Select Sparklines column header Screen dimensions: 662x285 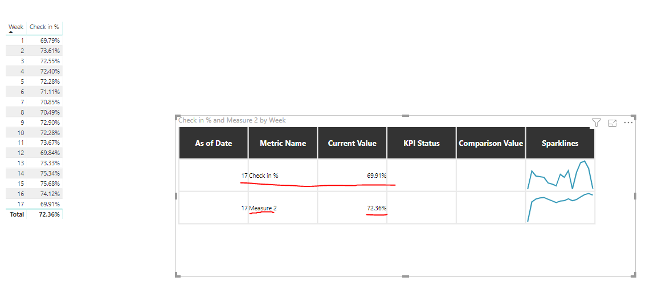point(560,143)
